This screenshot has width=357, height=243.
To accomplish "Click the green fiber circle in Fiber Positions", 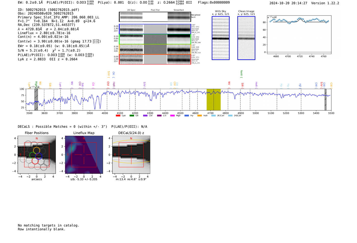I will click(x=33, y=155).
